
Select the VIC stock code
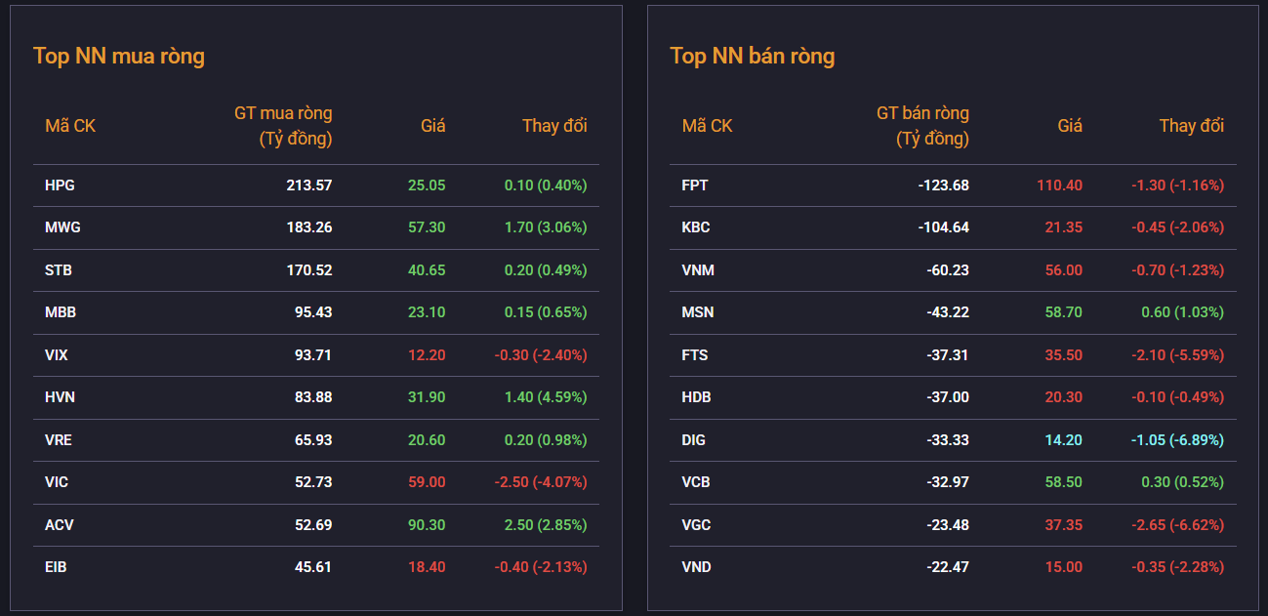pyautogui.click(x=57, y=482)
